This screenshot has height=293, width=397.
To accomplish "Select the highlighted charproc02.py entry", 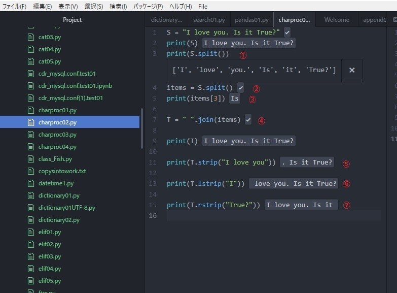I will click(69, 122).
